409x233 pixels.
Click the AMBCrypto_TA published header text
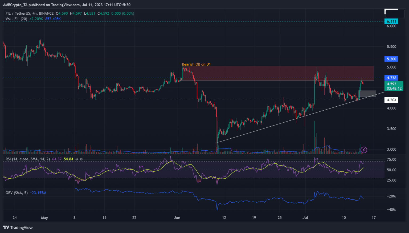click(x=67, y=5)
